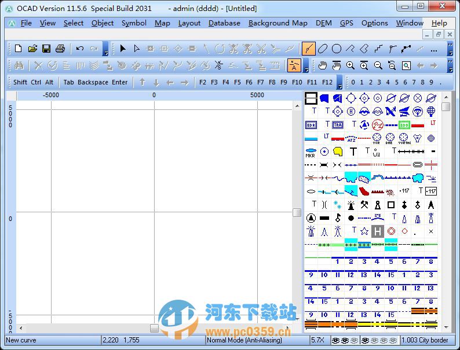Select the MKR marker symbol

311,152
